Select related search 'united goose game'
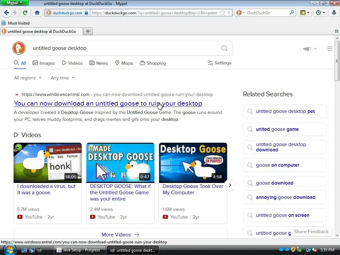Viewport: 340px width, 255px height. [x=285, y=129]
